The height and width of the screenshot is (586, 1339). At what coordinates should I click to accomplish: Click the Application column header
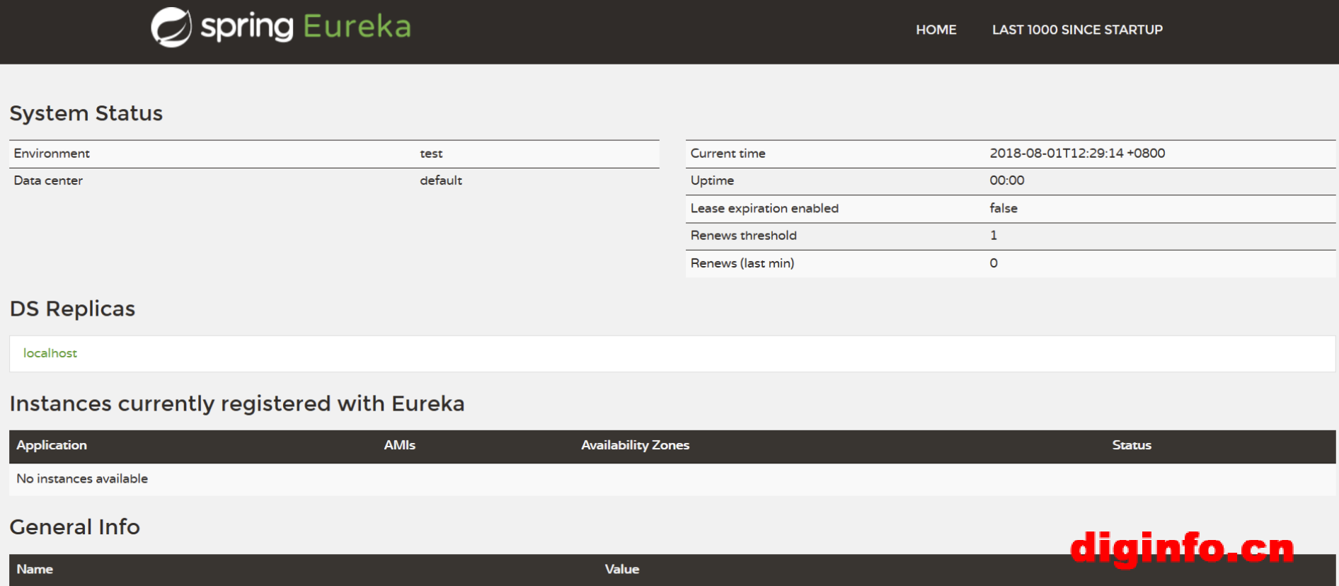pos(52,445)
